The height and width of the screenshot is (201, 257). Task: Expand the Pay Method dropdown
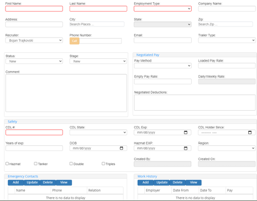(163, 66)
